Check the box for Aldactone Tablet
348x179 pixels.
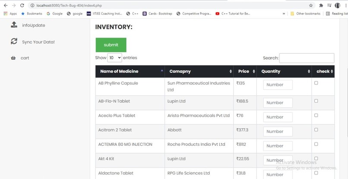click(316, 173)
